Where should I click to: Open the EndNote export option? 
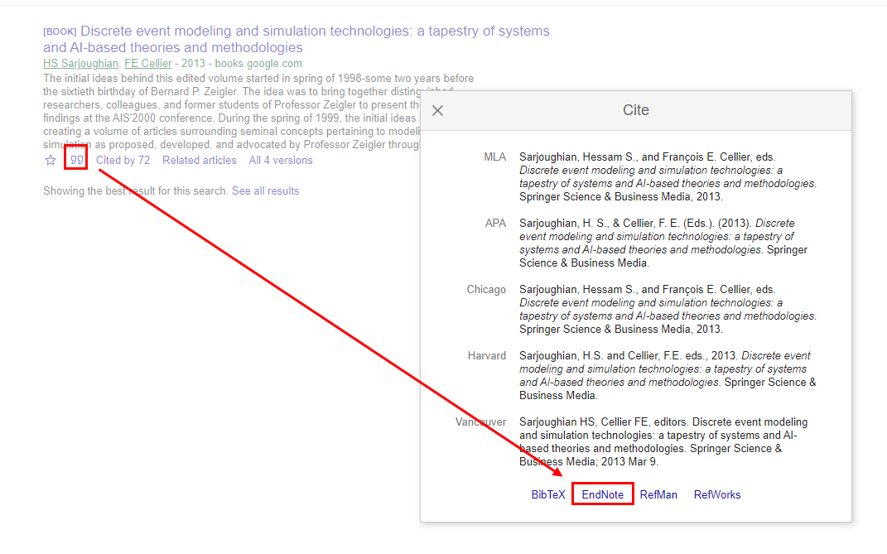[x=602, y=494]
